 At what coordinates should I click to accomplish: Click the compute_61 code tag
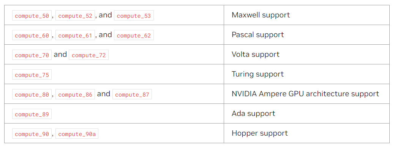pos(75,35)
